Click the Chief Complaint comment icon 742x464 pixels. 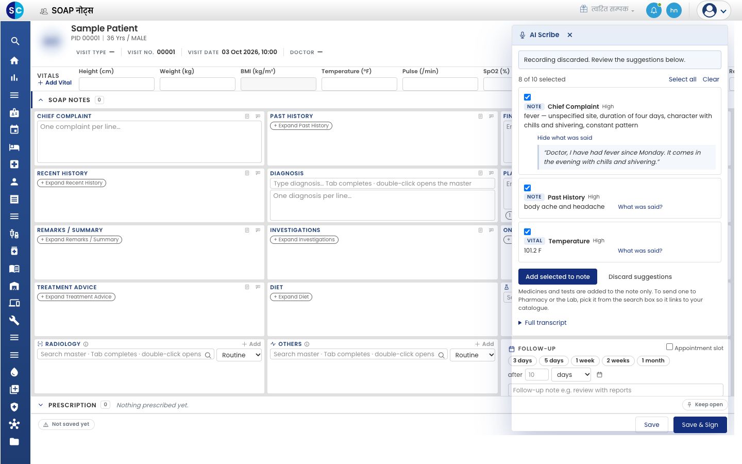tap(258, 117)
